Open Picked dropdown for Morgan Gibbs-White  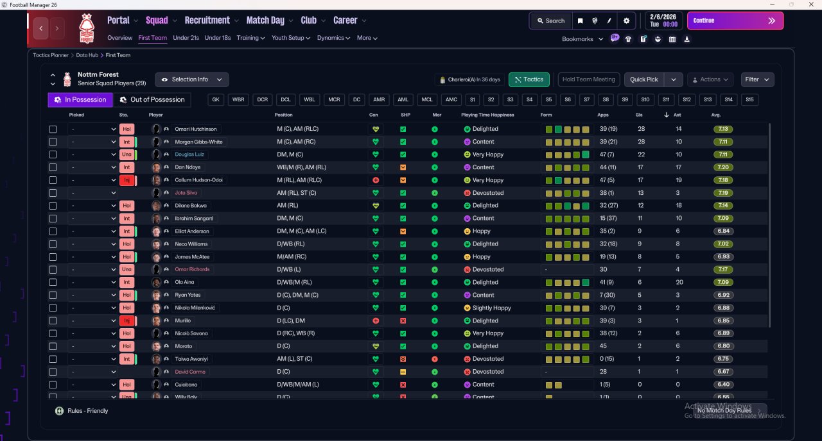92,142
